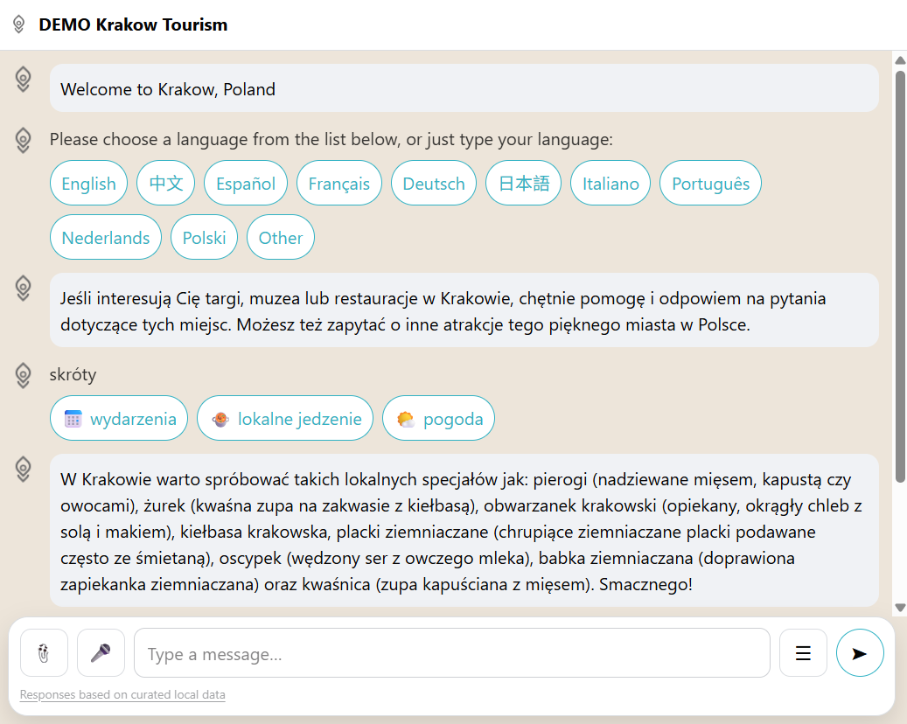Send the message with arrow button

(860, 653)
